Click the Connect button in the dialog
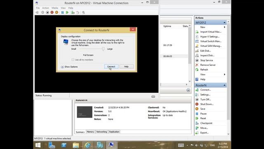This screenshot has height=149, width=264. click(111, 67)
